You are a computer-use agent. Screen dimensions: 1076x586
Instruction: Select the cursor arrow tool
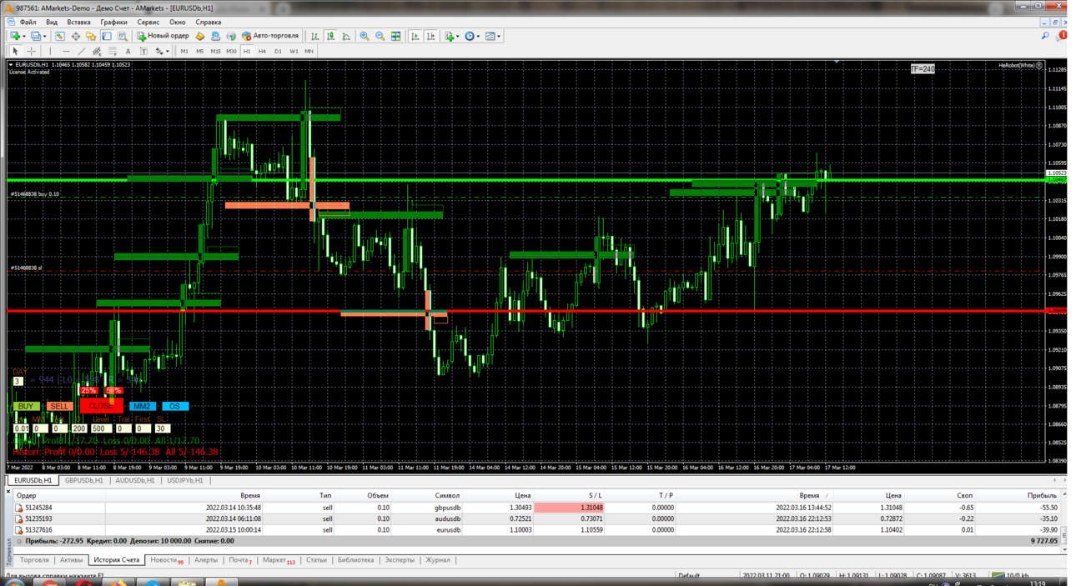(15, 52)
